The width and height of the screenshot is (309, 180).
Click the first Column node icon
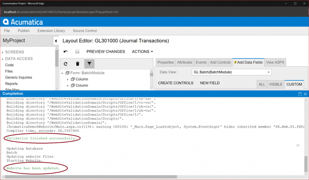point(73,79)
